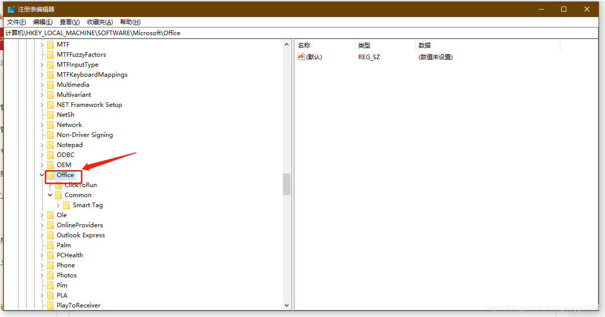Click the MTFFuzzyFactors folder icon

50,55
